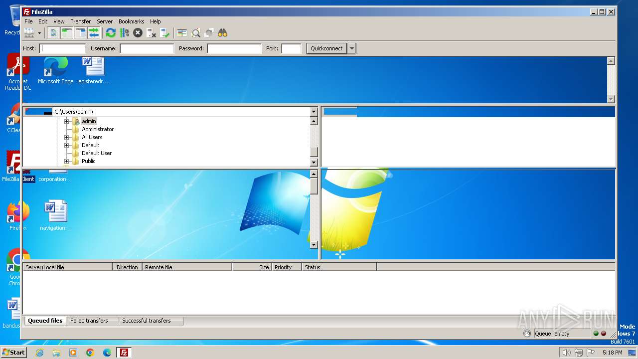Open the Transfer menu
This screenshot has height=359, width=638.
(x=80, y=21)
